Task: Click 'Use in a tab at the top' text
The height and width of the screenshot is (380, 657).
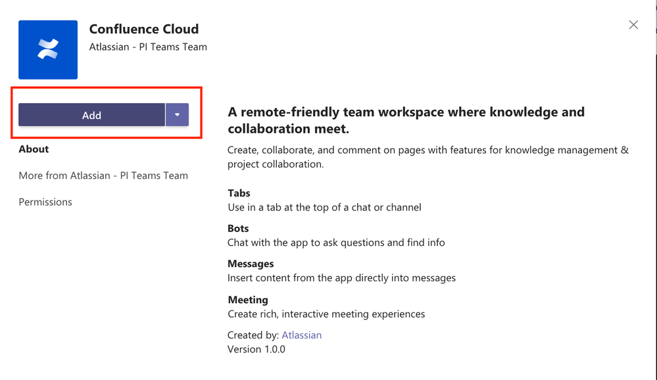Action: (324, 207)
